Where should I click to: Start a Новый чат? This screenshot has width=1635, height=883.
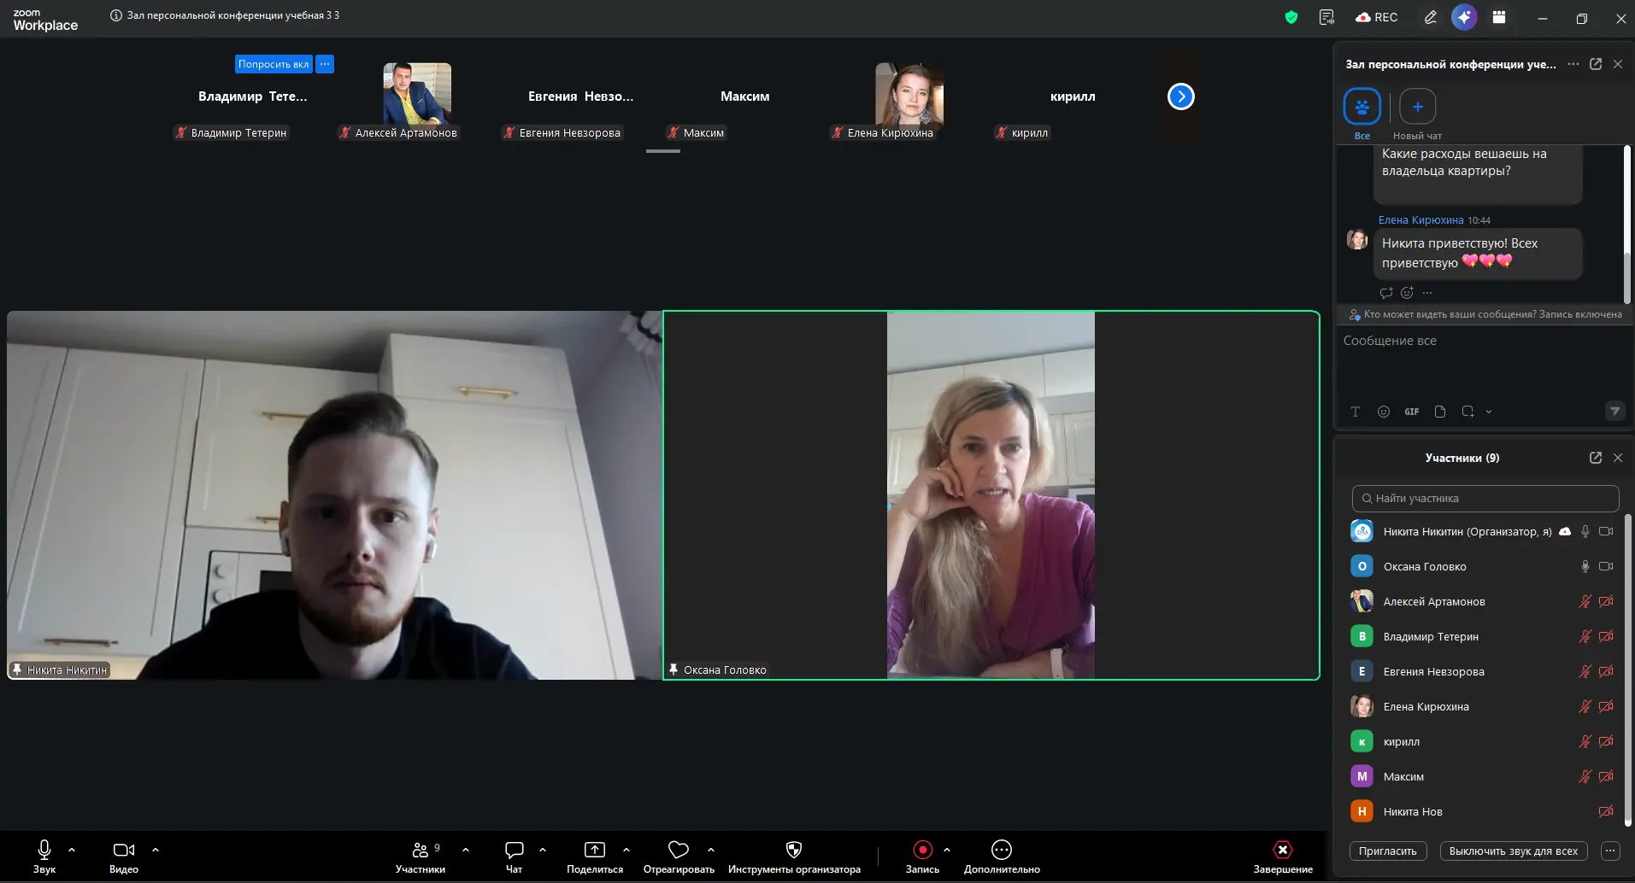point(1417,114)
